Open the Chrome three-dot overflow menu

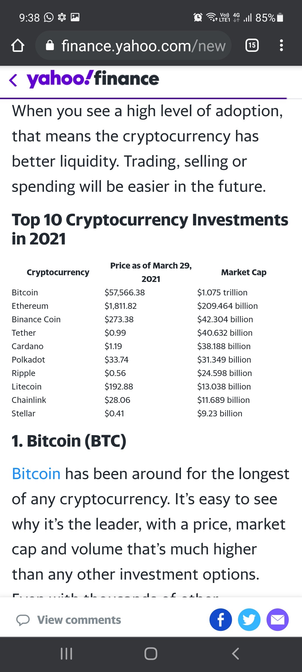(281, 45)
